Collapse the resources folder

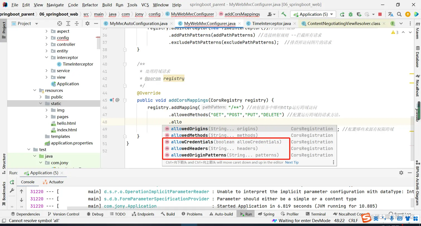[x=35, y=90]
